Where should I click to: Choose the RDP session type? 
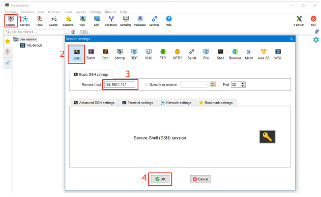pyautogui.click(x=134, y=54)
